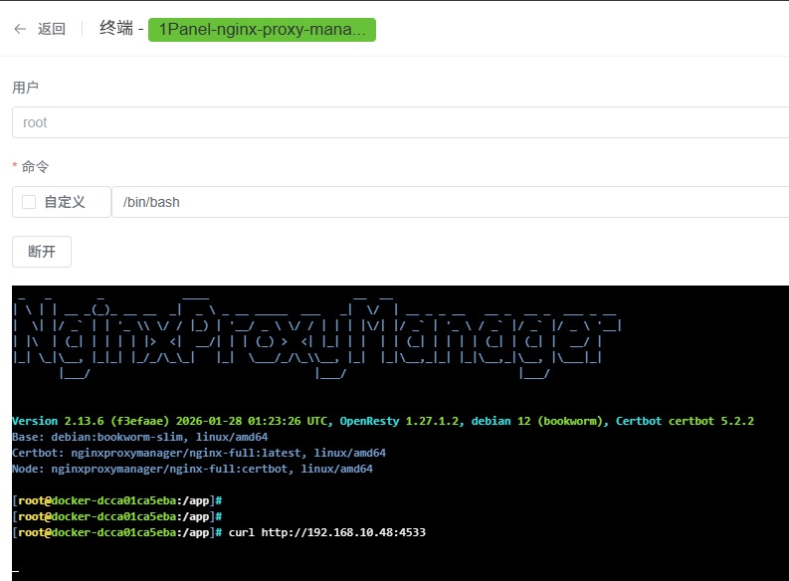789x581 pixels.
Task: Click the green 1Panel-nginx-proxy-manager container tag
Action: [x=261, y=29]
